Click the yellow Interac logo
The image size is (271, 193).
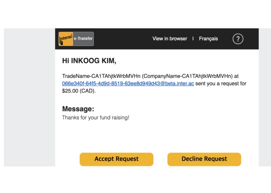(x=66, y=39)
